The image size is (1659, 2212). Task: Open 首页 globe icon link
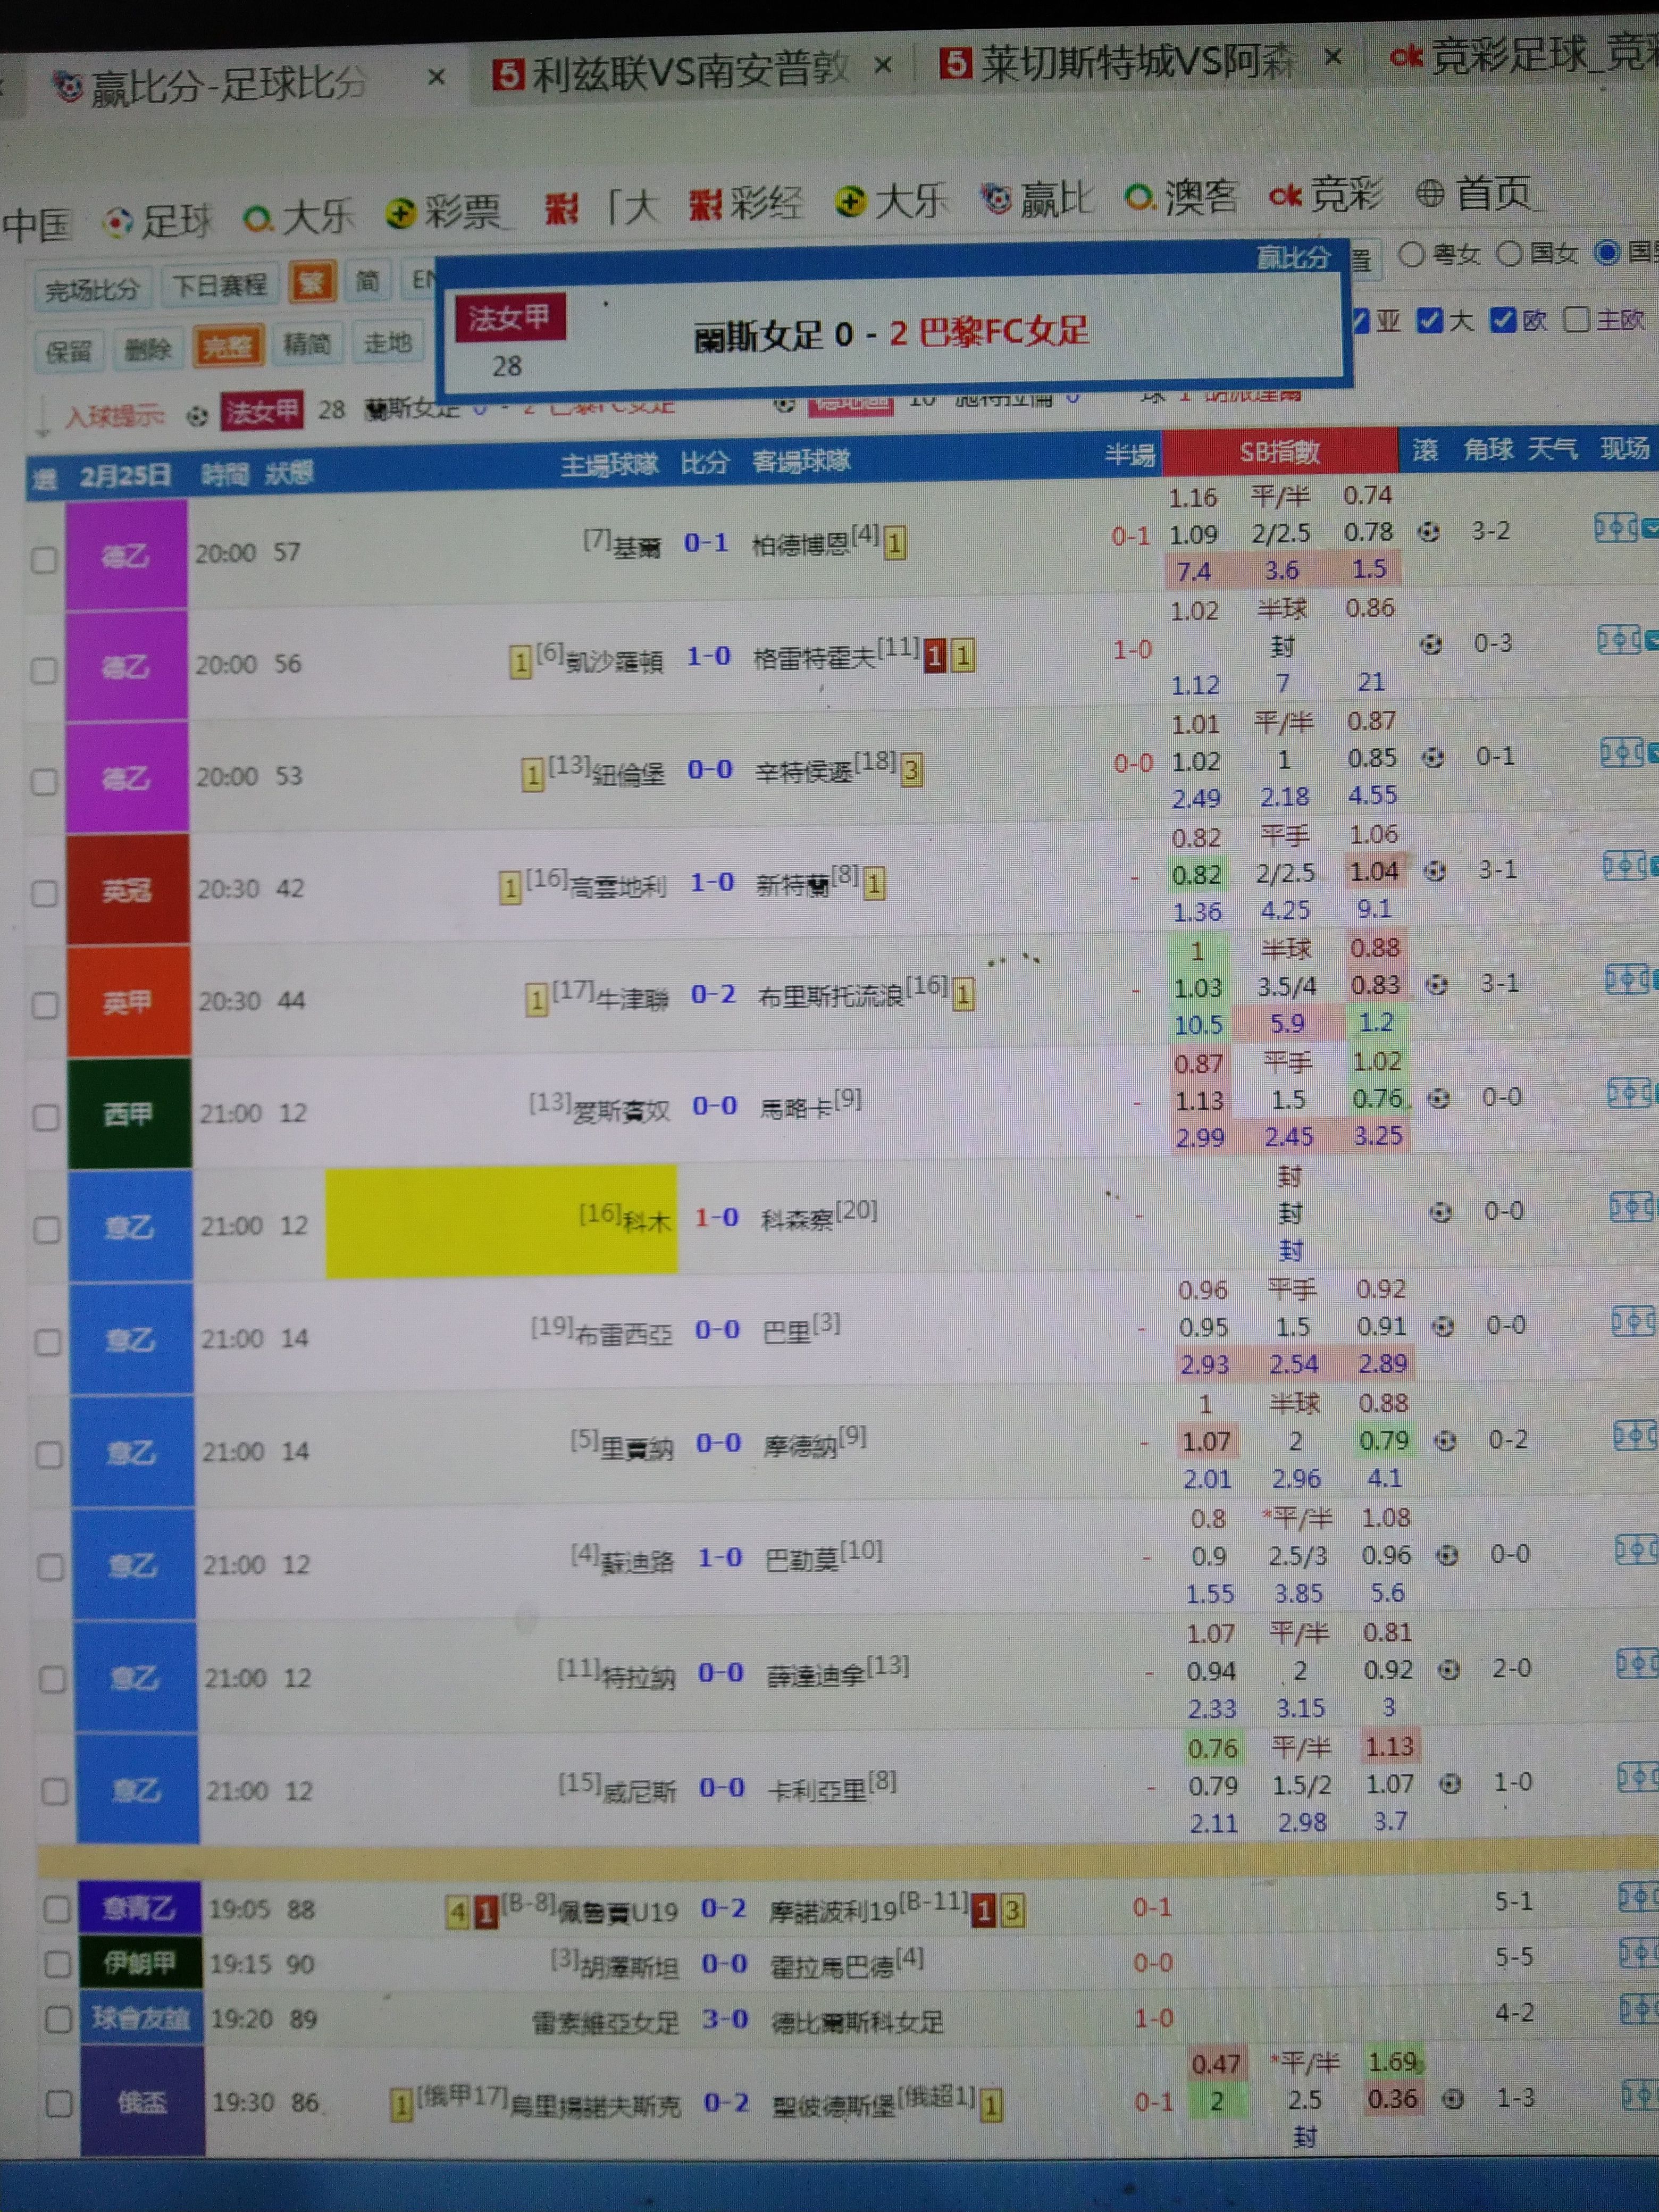tap(1430, 194)
